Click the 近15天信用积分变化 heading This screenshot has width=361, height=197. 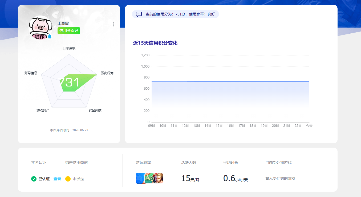coord(155,43)
